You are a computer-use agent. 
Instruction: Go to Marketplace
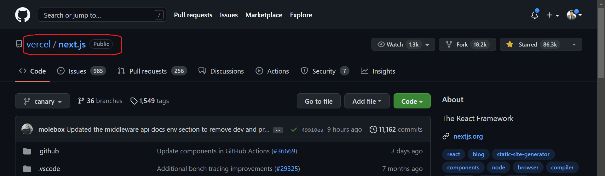pyautogui.click(x=264, y=15)
